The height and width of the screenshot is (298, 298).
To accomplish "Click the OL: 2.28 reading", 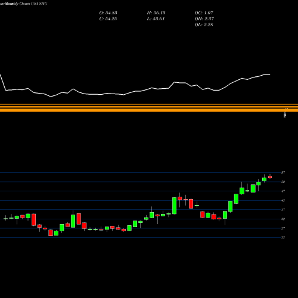I will (204, 25).
